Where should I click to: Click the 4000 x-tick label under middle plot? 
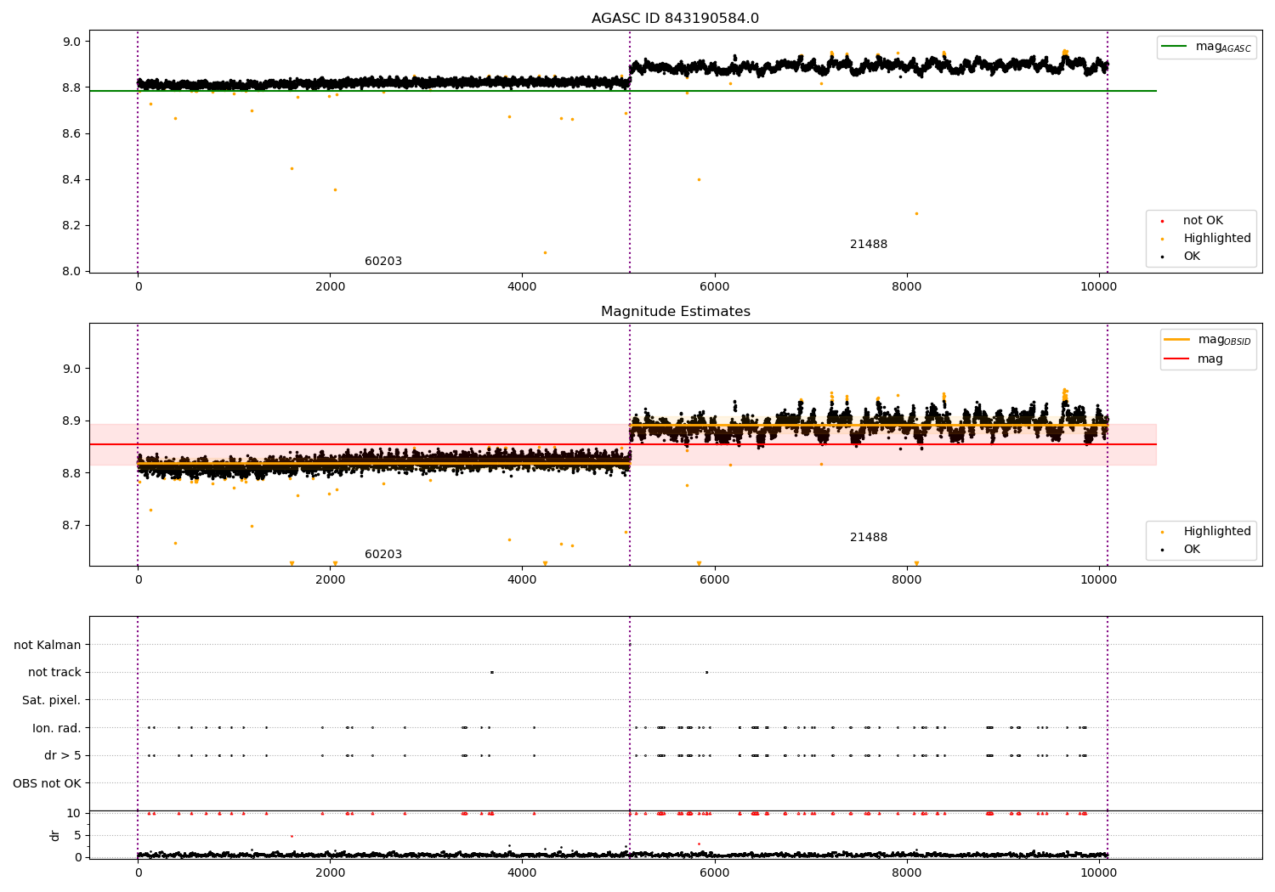click(522, 580)
